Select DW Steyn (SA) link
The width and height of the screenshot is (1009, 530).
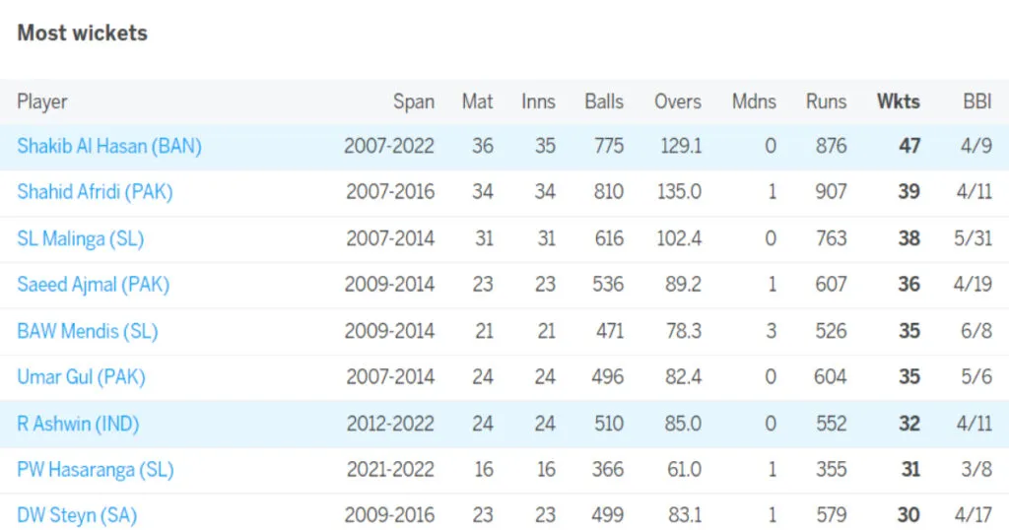click(77, 515)
